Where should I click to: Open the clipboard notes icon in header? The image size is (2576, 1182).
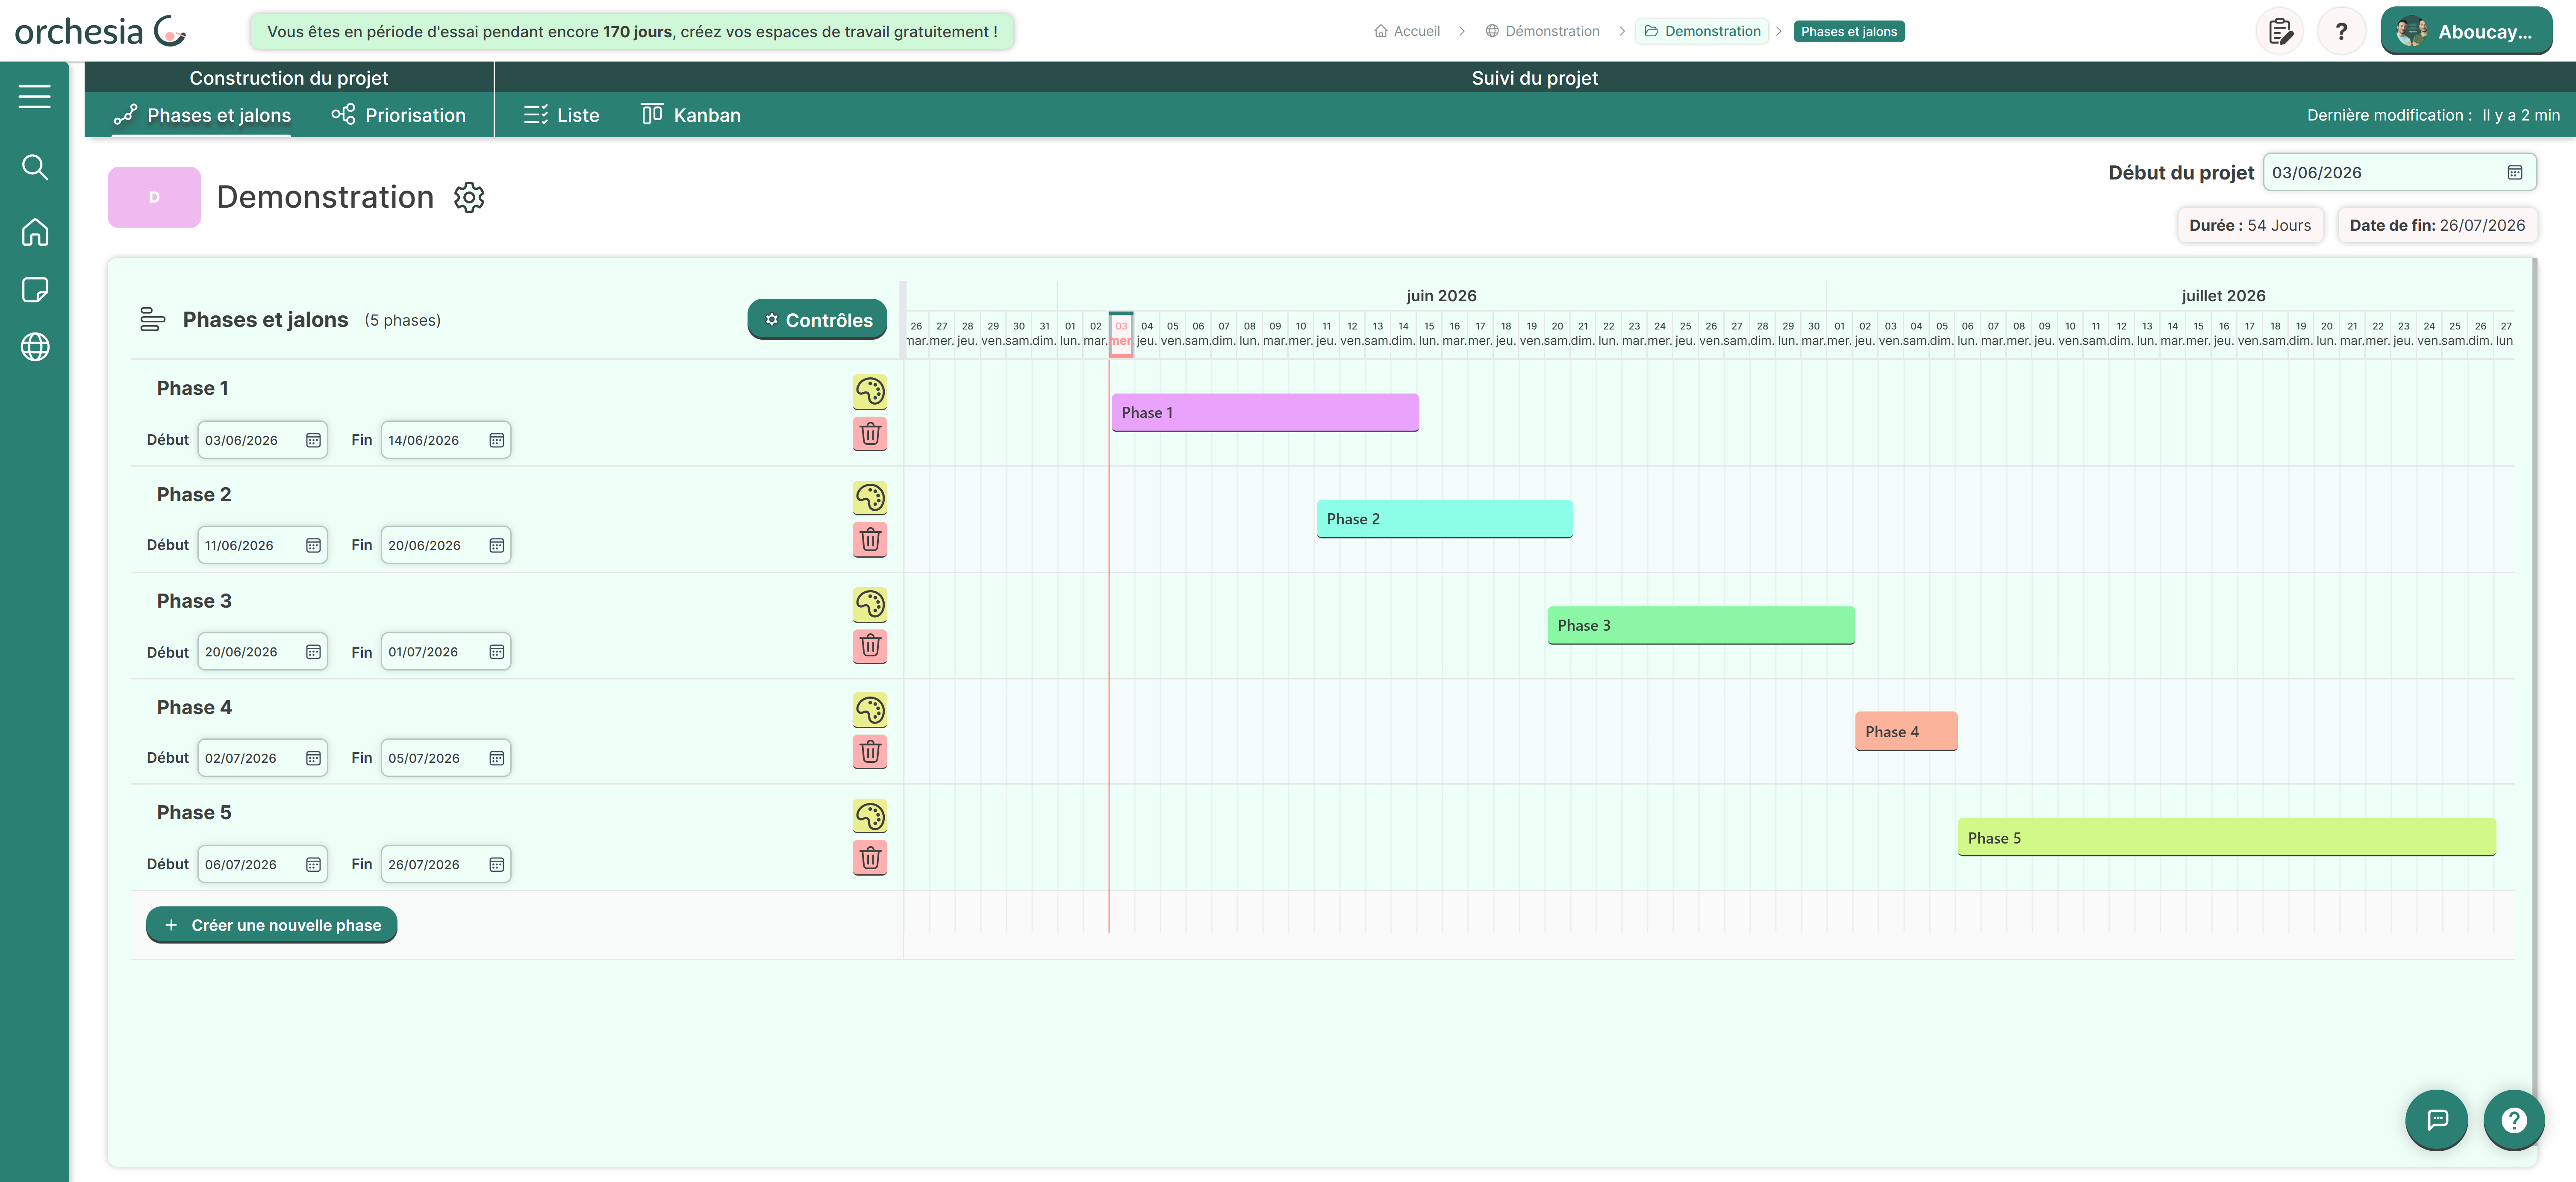click(x=2280, y=31)
